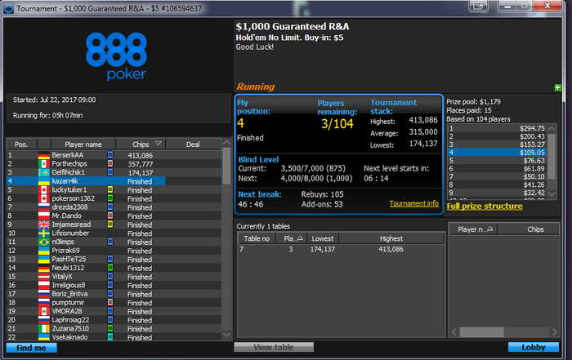Click player list scrollbar up arrow
The image size is (572, 360).
point(226,143)
